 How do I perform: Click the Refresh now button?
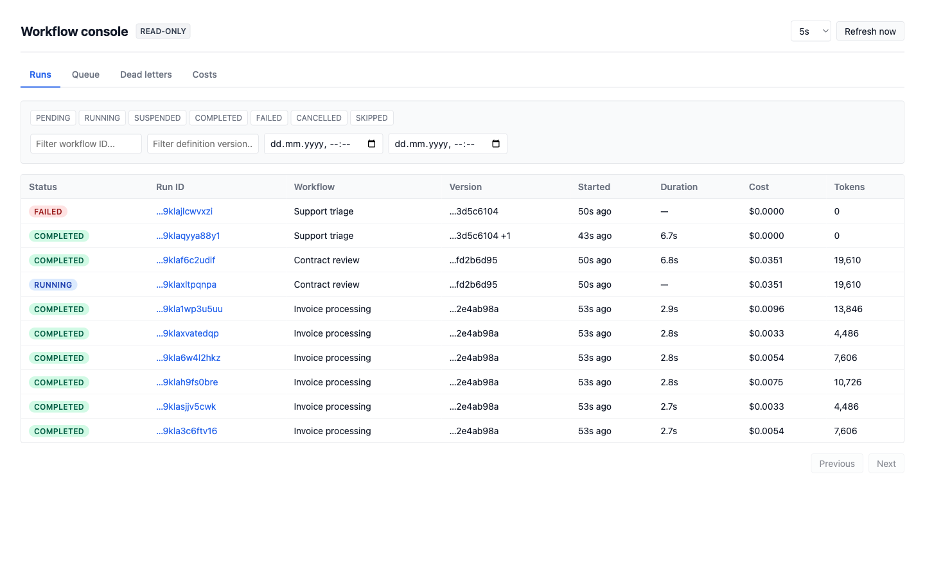point(870,31)
